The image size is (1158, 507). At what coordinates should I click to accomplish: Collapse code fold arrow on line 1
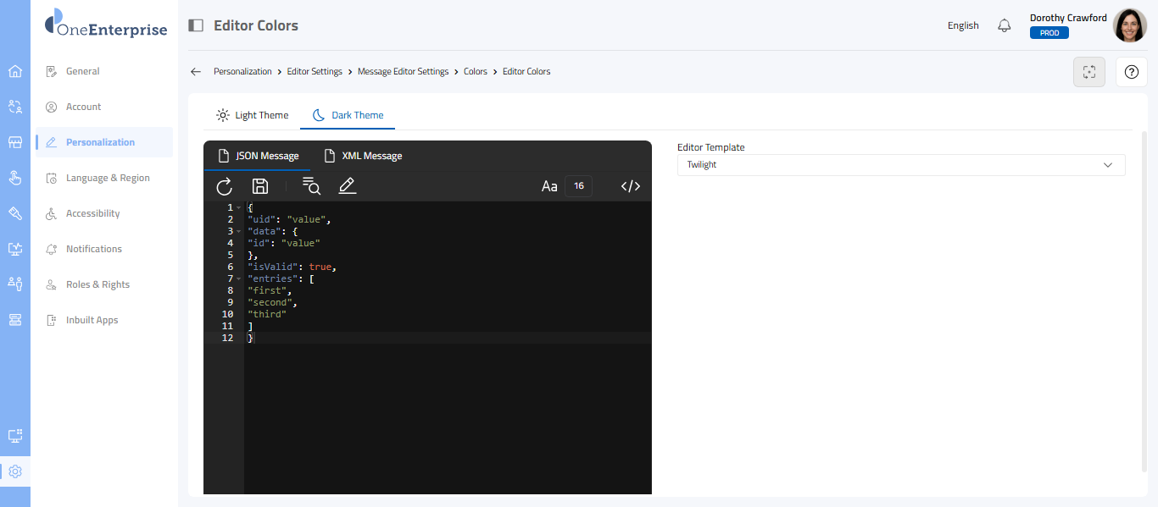click(x=239, y=207)
